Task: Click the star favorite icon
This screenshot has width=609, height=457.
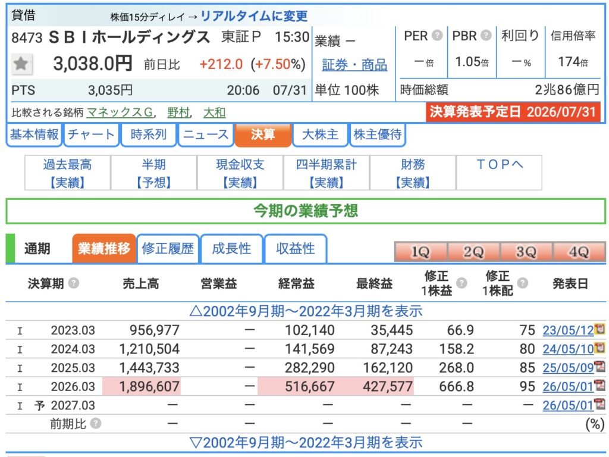Action: [x=21, y=64]
